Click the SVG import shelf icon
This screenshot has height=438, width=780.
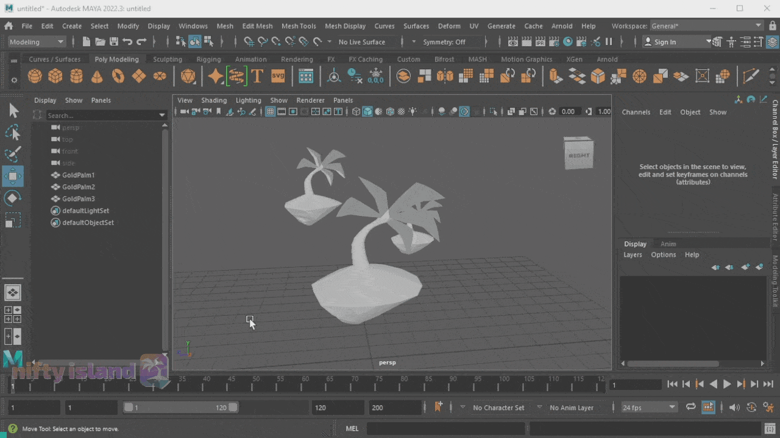point(278,76)
